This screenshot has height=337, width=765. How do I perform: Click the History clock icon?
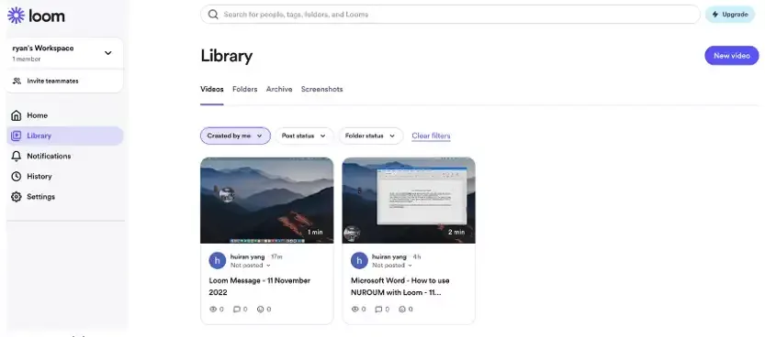[17, 177]
